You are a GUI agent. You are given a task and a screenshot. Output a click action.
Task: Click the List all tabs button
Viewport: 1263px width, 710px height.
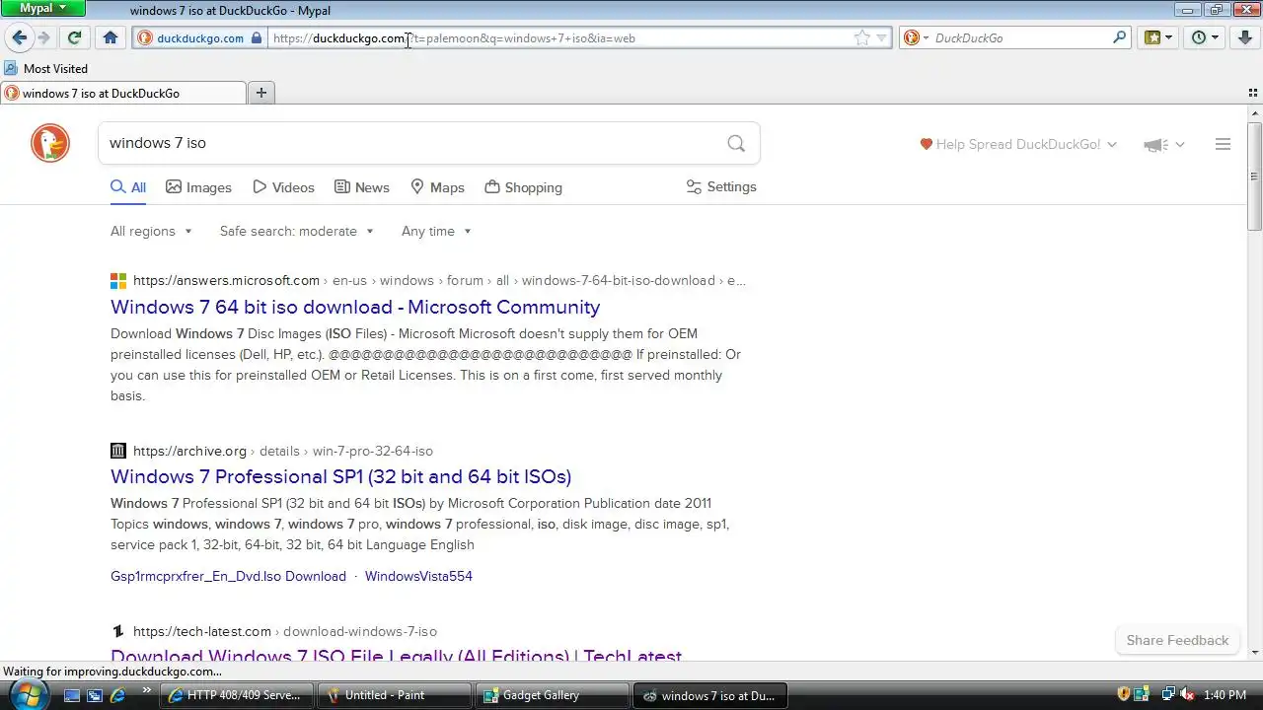[1253, 93]
